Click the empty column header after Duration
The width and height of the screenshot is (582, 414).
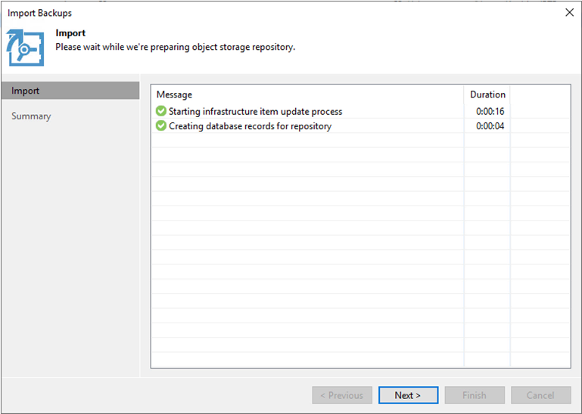pos(540,94)
